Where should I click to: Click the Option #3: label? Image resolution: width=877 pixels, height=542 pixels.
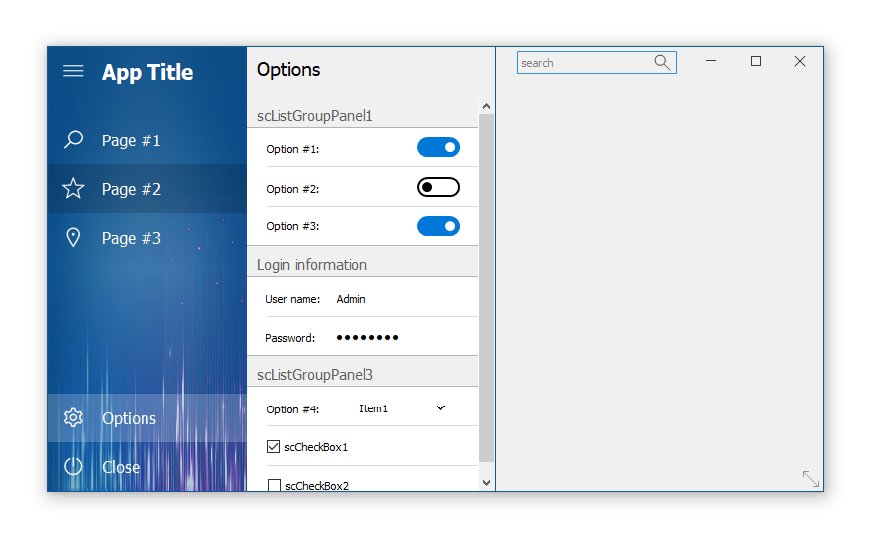click(293, 226)
